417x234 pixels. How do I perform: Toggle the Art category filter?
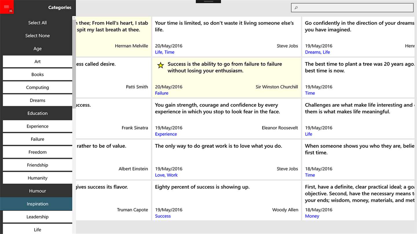(37, 62)
